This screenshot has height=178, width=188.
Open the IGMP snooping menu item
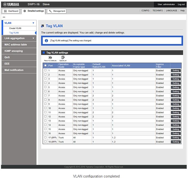[14, 51]
